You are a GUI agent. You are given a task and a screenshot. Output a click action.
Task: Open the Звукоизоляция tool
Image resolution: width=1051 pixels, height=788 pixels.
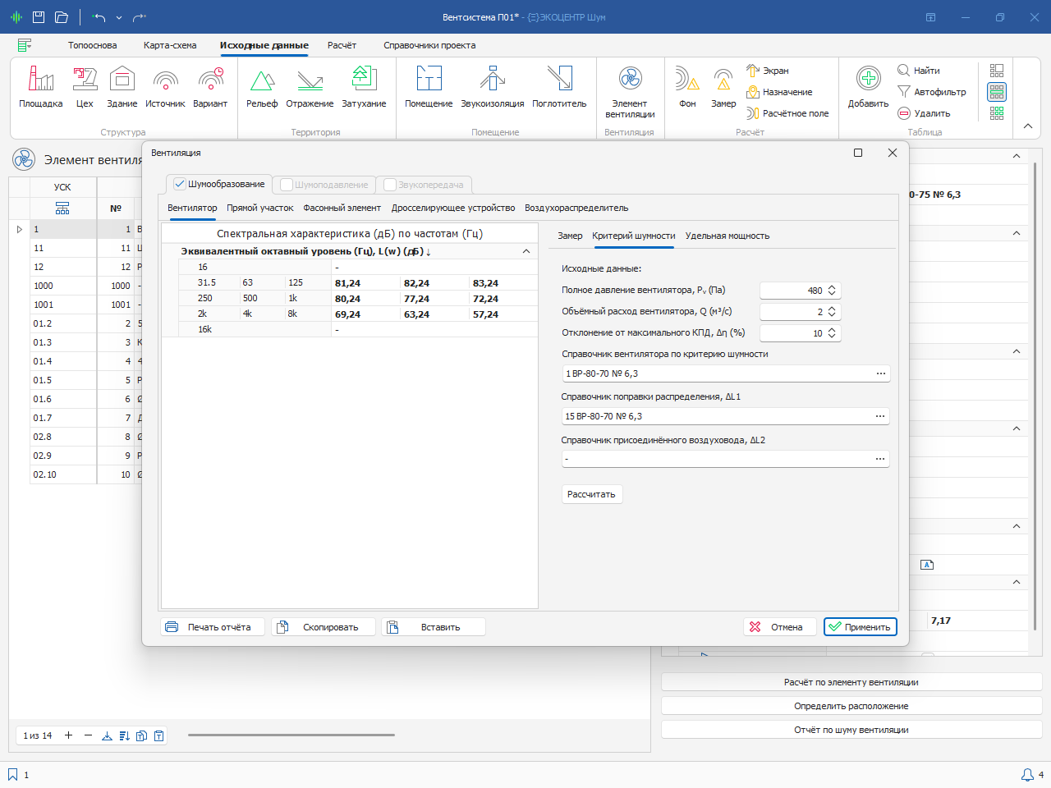click(x=492, y=80)
